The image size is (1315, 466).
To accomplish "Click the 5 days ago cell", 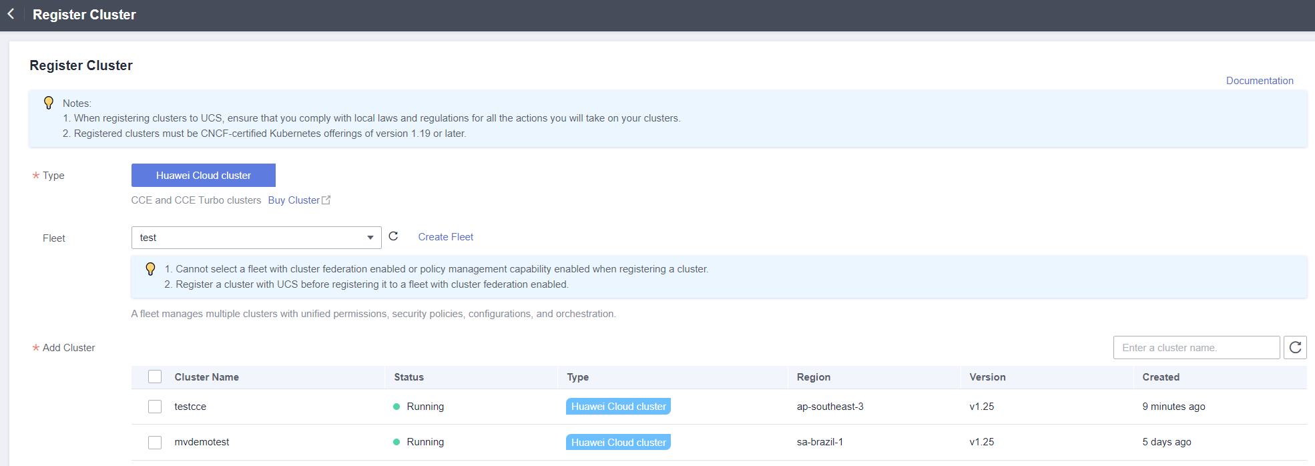I will [1167, 442].
